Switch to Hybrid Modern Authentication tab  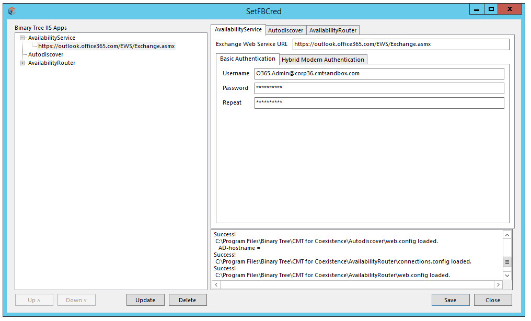(323, 60)
